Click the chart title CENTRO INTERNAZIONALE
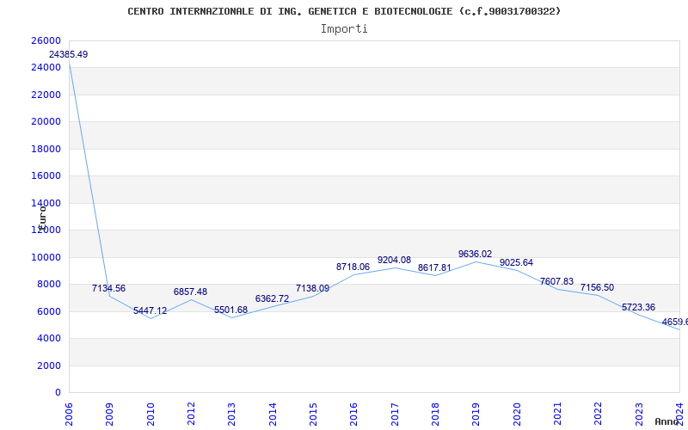This screenshot has width=688, height=430. coord(344,11)
